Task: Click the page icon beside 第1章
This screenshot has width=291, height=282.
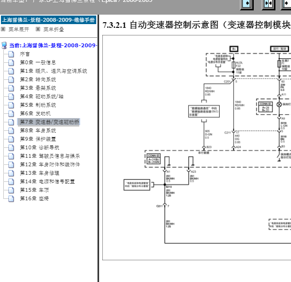Action: [11, 71]
